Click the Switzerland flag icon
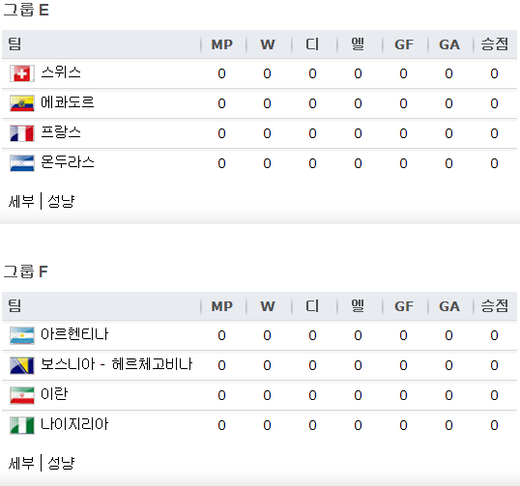 (22, 73)
